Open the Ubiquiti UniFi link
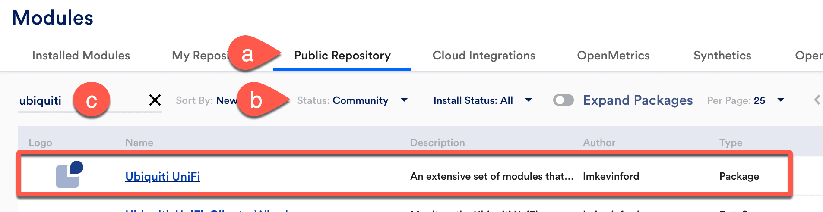This screenshot has height=212, width=823. tap(162, 176)
